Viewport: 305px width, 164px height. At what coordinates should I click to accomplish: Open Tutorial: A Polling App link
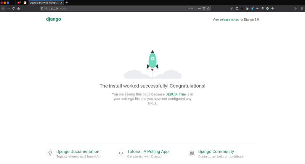[x=148, y=151]
